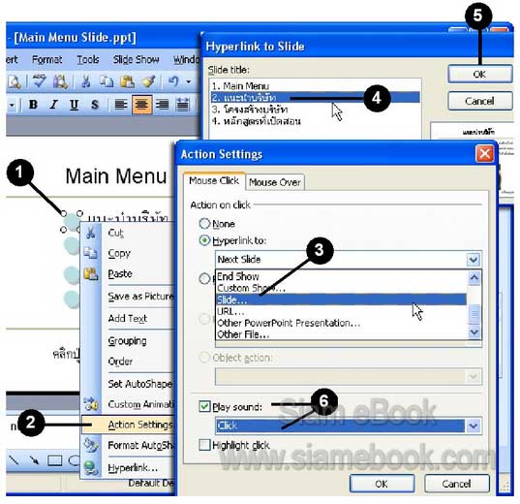Select the Center alignment icon
Image resolution: width=520 pixels, height=504 pixels.
(141, 105)
